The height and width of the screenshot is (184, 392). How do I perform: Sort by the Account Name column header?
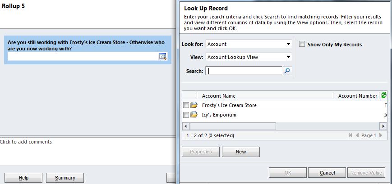coord(219,96)
